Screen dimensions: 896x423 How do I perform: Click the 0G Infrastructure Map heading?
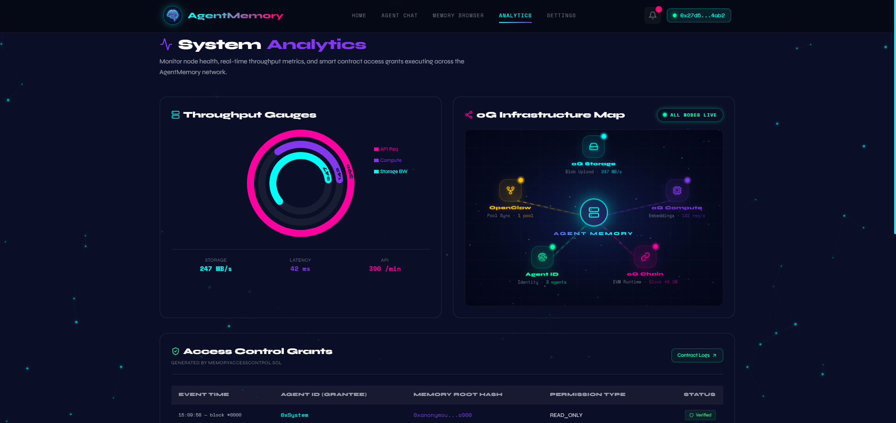pos(550,115)
